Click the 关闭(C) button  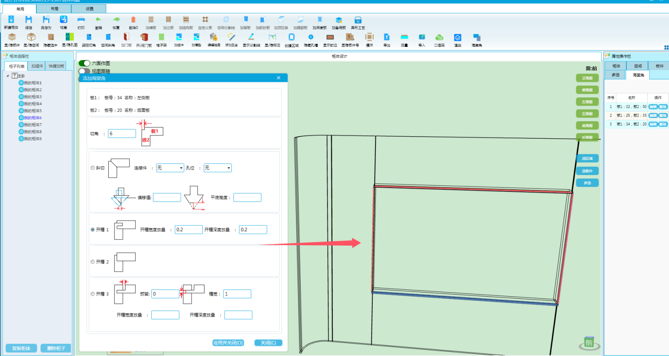pyautogui.click(x=268, y=343)
